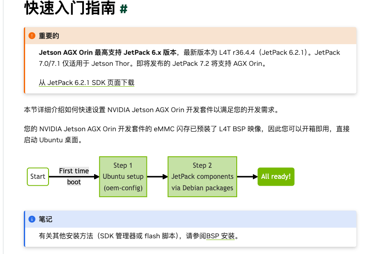Open the 从 JetPack 6.2.1 SDK 页面下载 link
The width and height of the screenshot is (367, 254).
[x=86, y=83]
